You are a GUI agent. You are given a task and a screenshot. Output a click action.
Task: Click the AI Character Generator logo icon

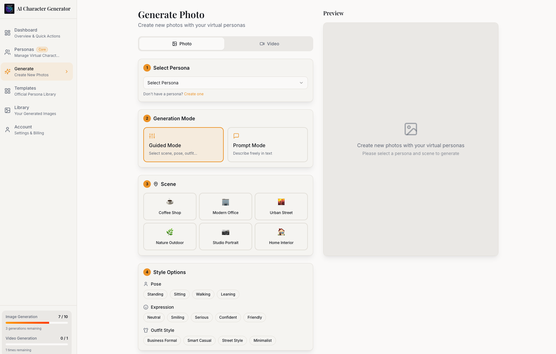(9, 9)
